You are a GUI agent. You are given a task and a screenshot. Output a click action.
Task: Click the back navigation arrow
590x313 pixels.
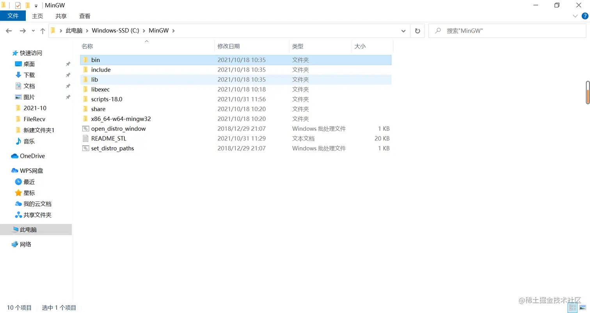[9, 30]
